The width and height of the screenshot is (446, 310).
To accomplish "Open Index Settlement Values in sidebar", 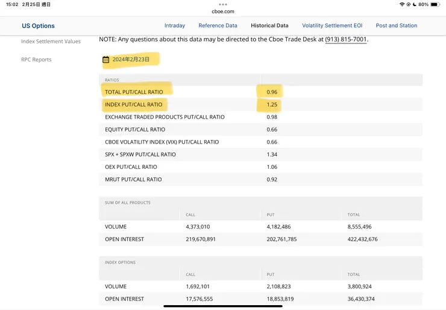I will 51,42.
